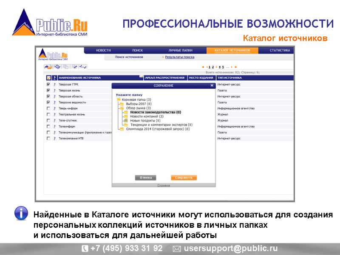Viewport: 340px width, 255px height.
Task: Open the Справка link in dialog footer
Action: pos(164,185)
